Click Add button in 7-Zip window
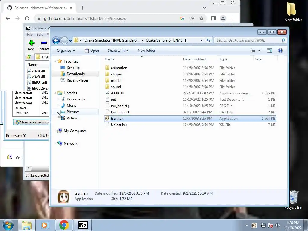This screenshot has height=231, width=308. tap(31, 45)
